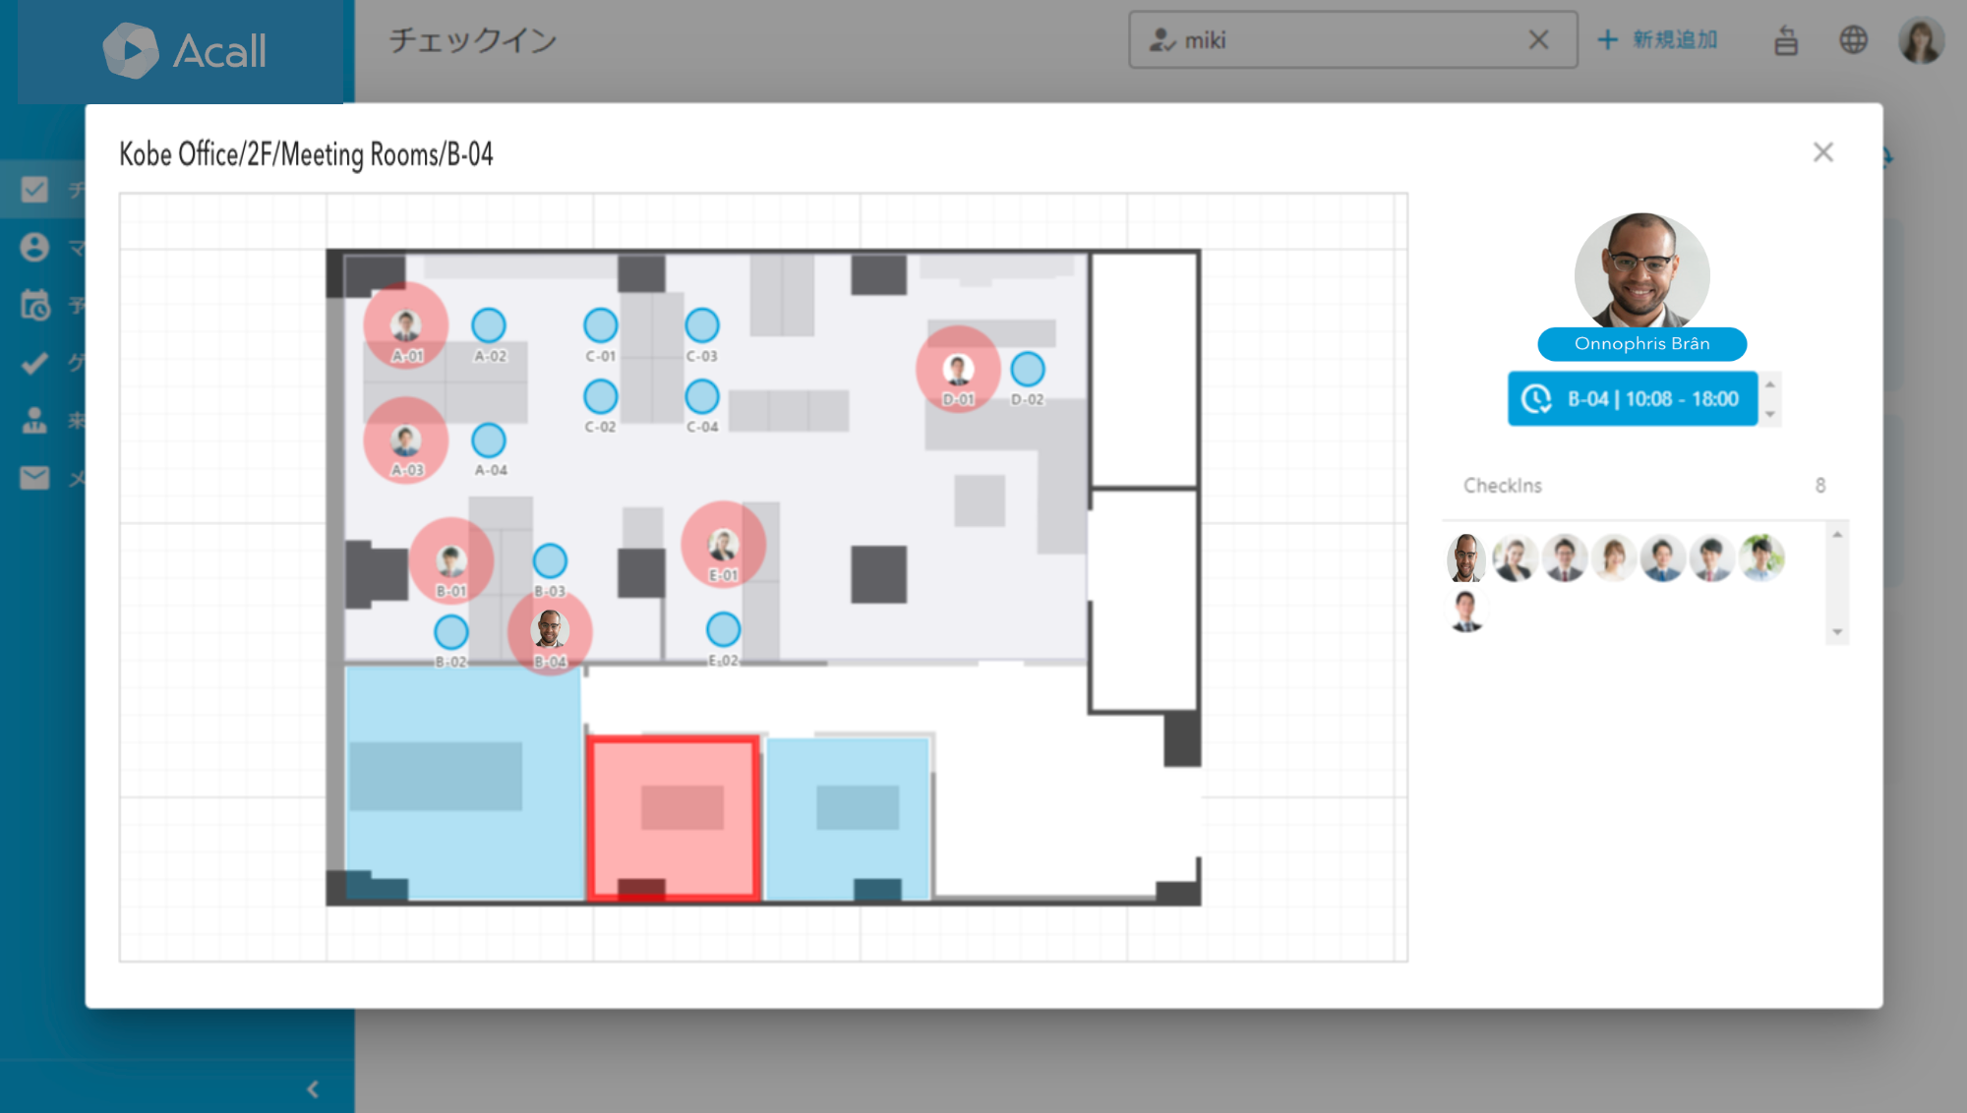
Task: Select the checkmark sidebar icon
Action: pos(34,363)
